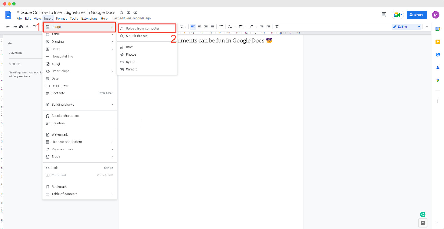
Task: Open the M account avatar
Action: 436,15
